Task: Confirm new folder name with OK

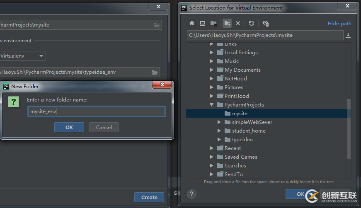Action: (x=69, y=127)
